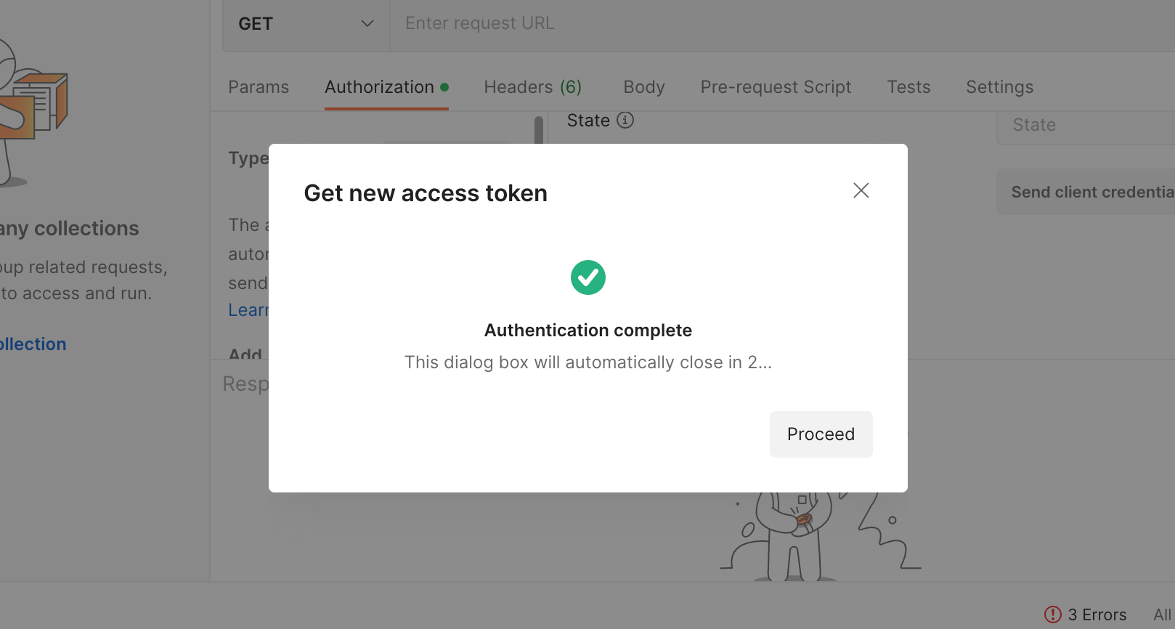Switch to the Tests tab

[x=908, y=87]
